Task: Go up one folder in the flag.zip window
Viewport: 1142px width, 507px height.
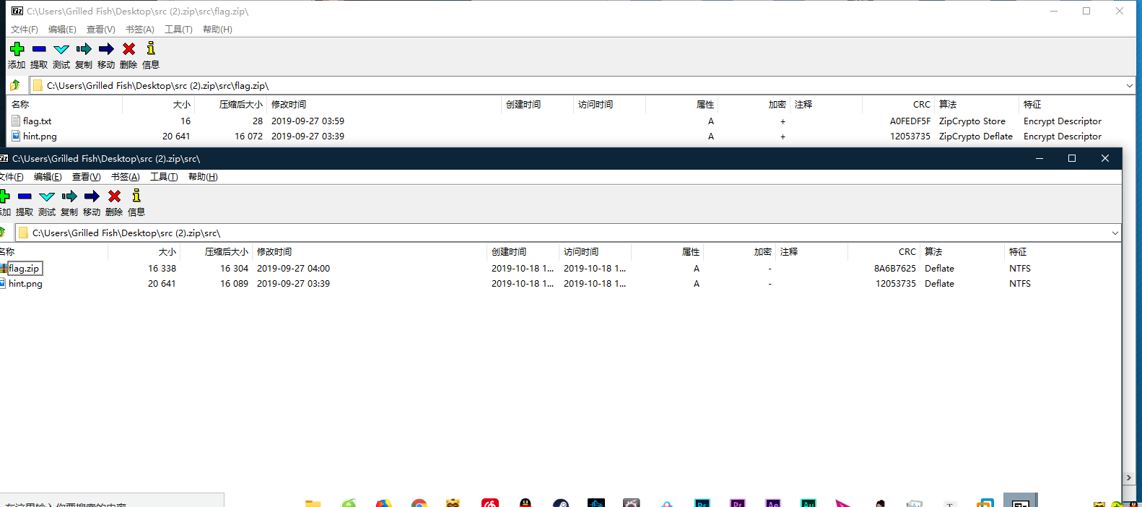Action: 15,85
